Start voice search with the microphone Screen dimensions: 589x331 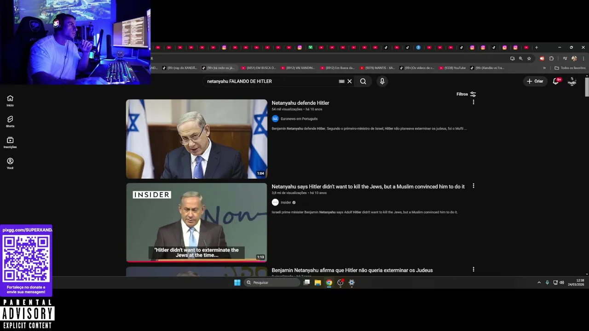coord(382,81)
